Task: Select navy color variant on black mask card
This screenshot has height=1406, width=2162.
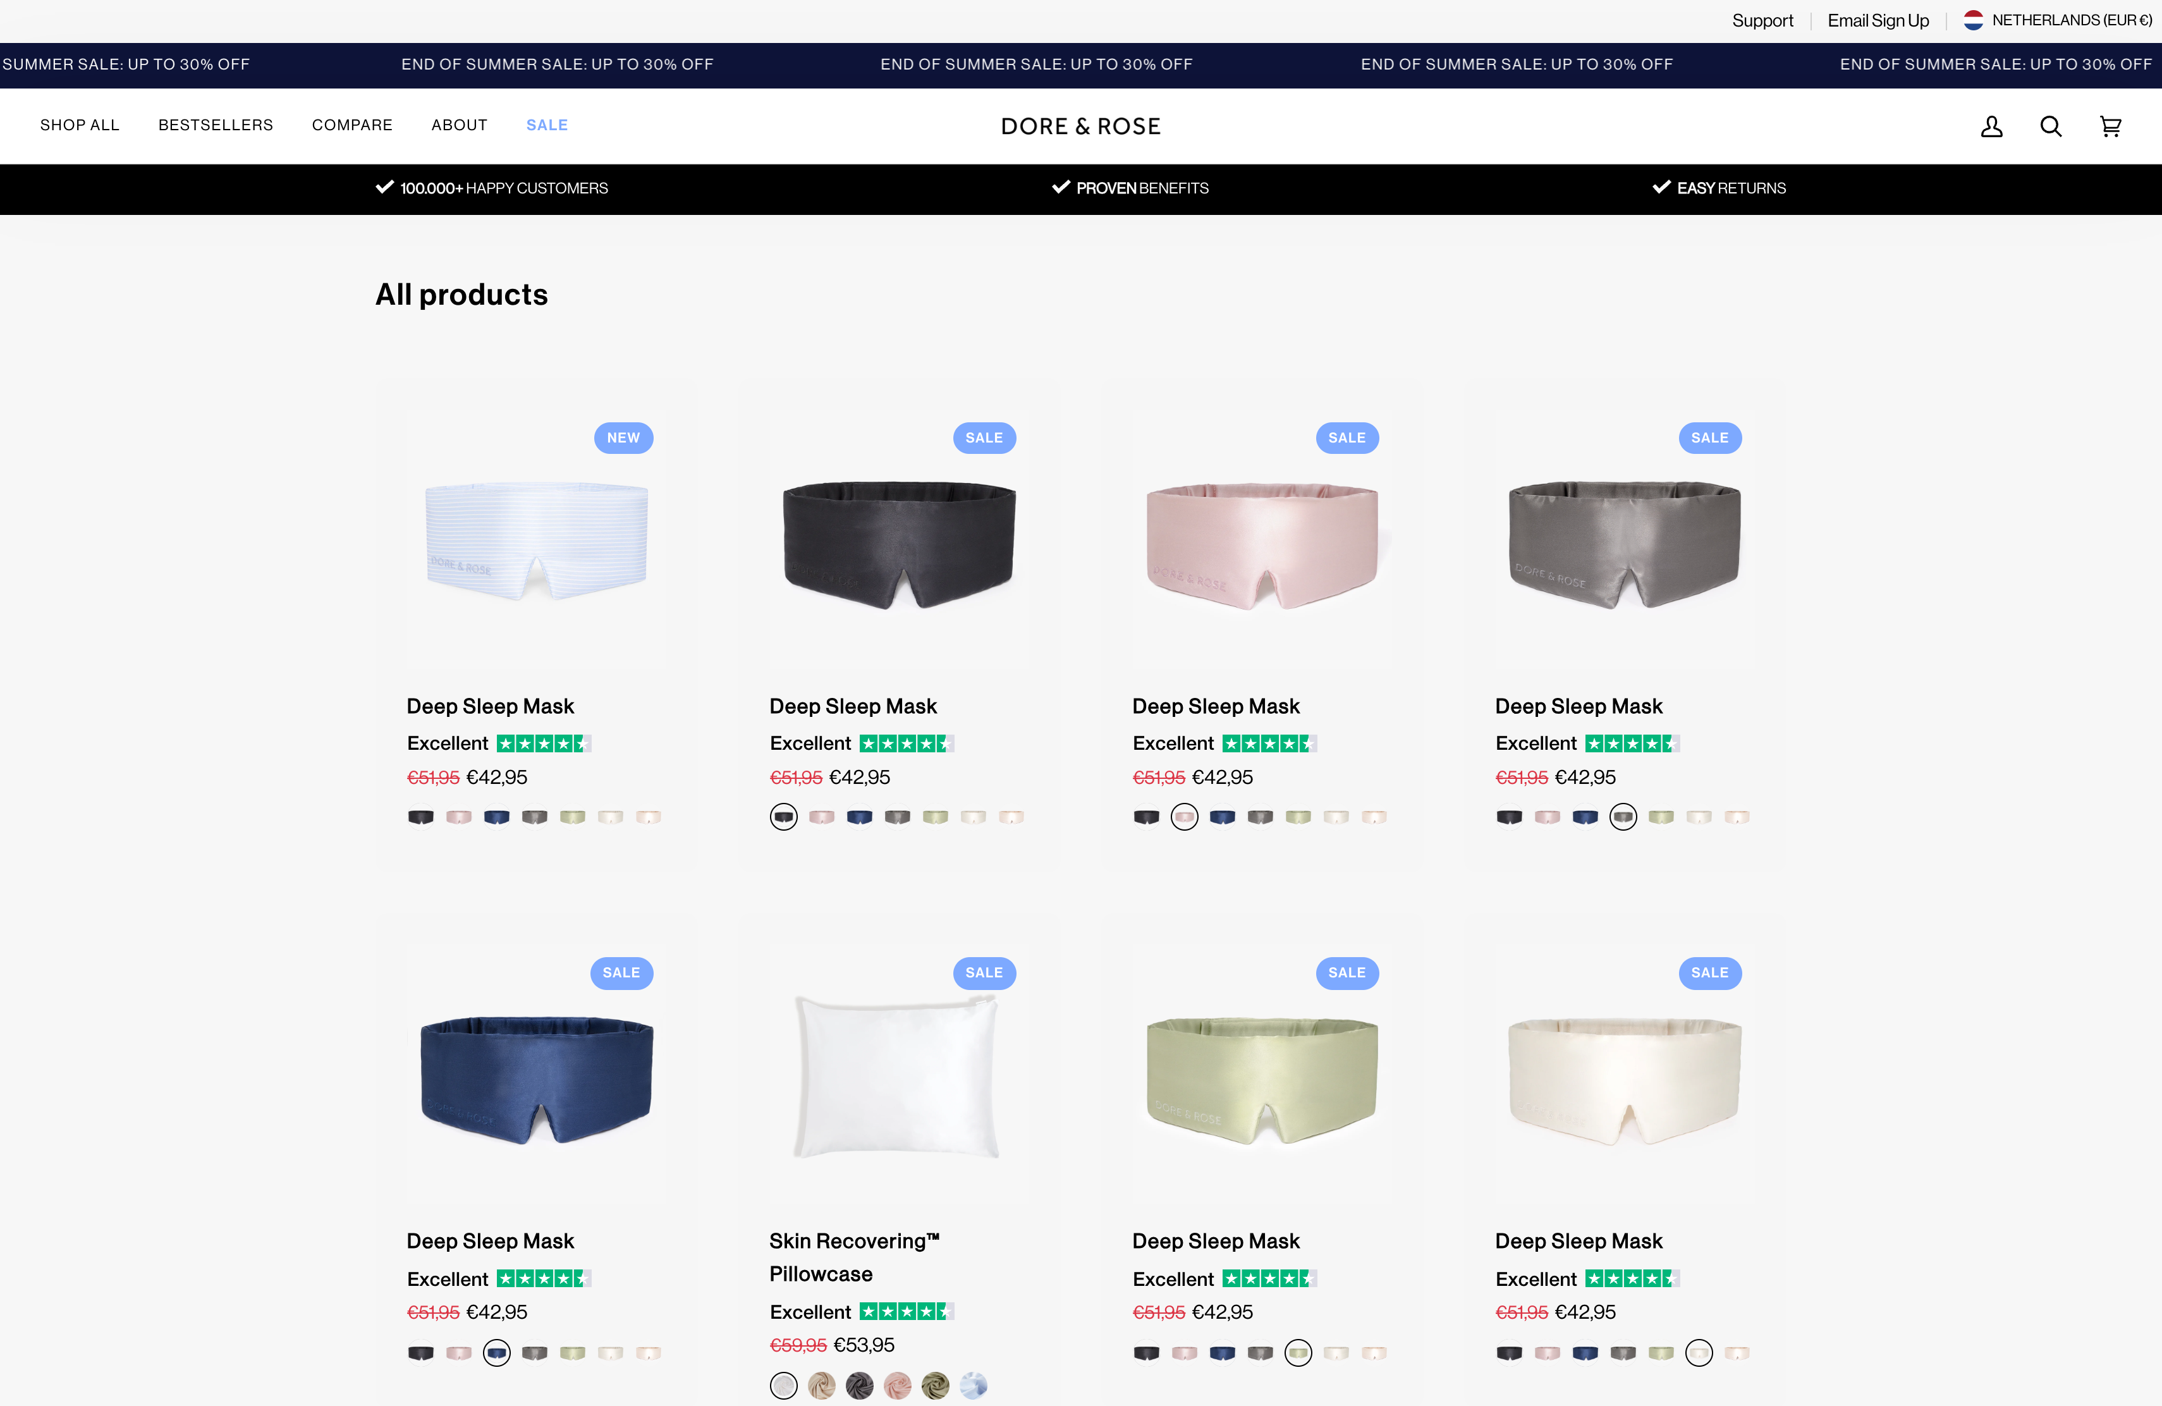Action: tap(859, 817)
